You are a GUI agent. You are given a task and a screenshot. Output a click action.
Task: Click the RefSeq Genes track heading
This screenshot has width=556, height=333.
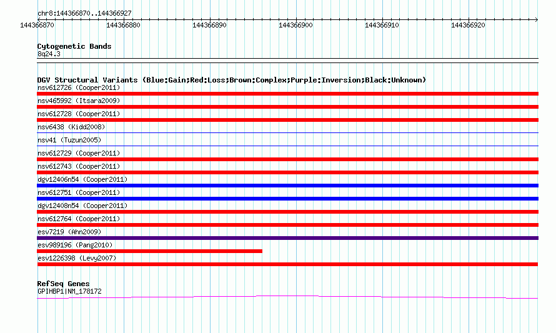pyautogui.click(x=63, y=284)
